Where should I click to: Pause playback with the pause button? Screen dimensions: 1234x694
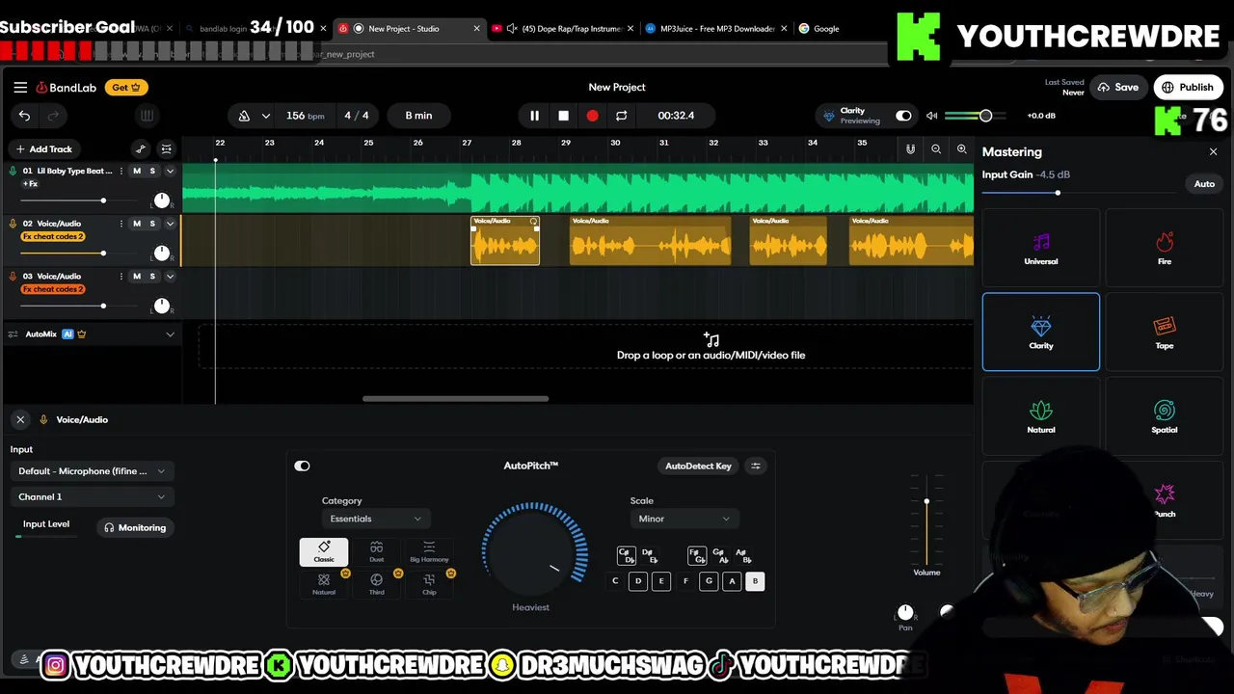(x=534, y=116)
